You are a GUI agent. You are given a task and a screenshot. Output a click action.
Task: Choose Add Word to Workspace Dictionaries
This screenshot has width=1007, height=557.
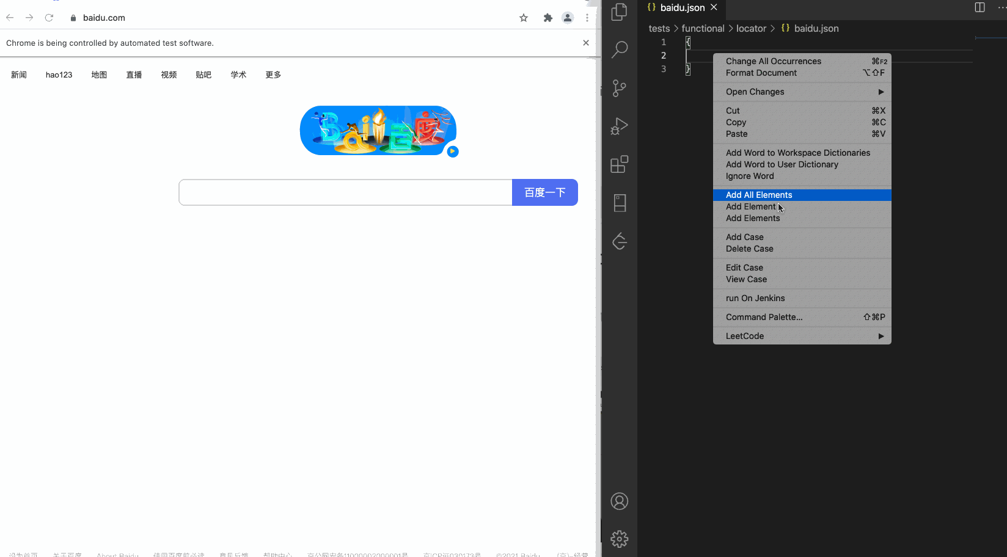tap(802, 153)
